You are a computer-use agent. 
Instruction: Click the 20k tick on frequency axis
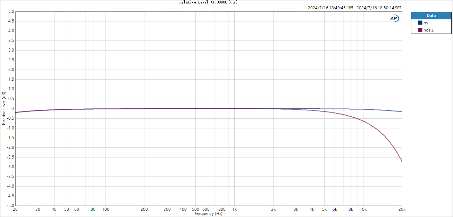402,209
